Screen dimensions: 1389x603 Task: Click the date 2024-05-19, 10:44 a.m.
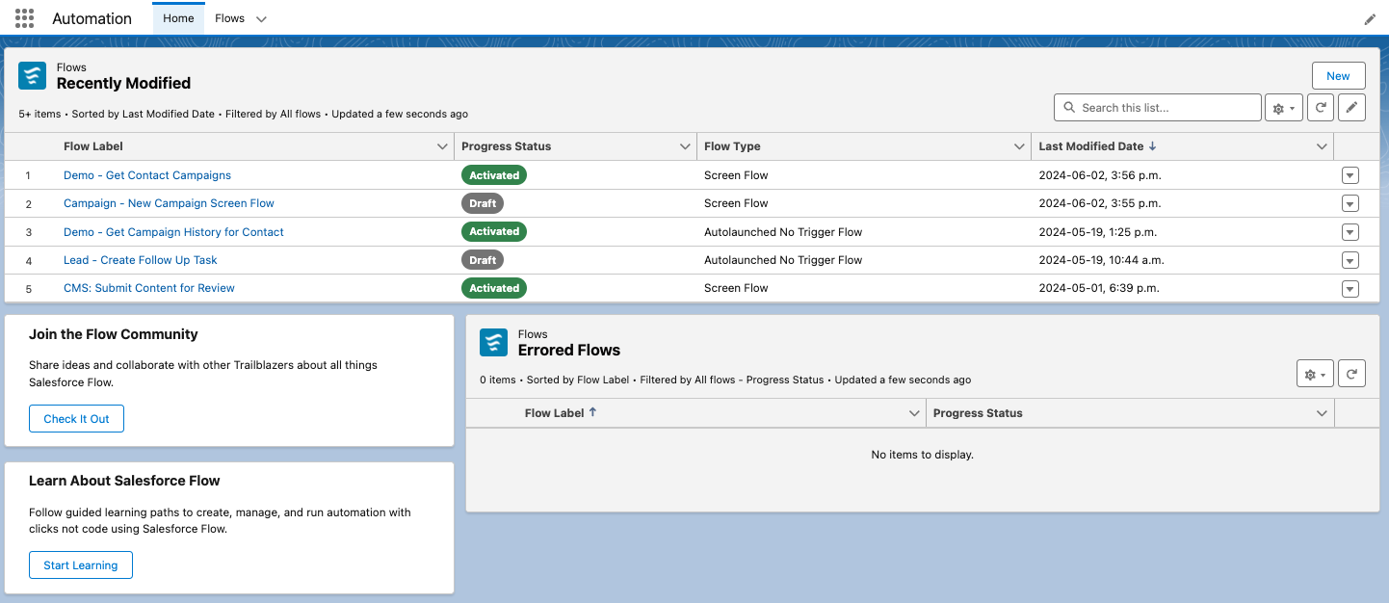pos(1102,260)
